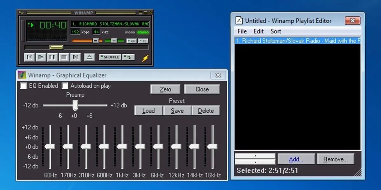Click the 170Hz equalizer band slider
Viewport: 381px width, 190px height.
[68, 147]
